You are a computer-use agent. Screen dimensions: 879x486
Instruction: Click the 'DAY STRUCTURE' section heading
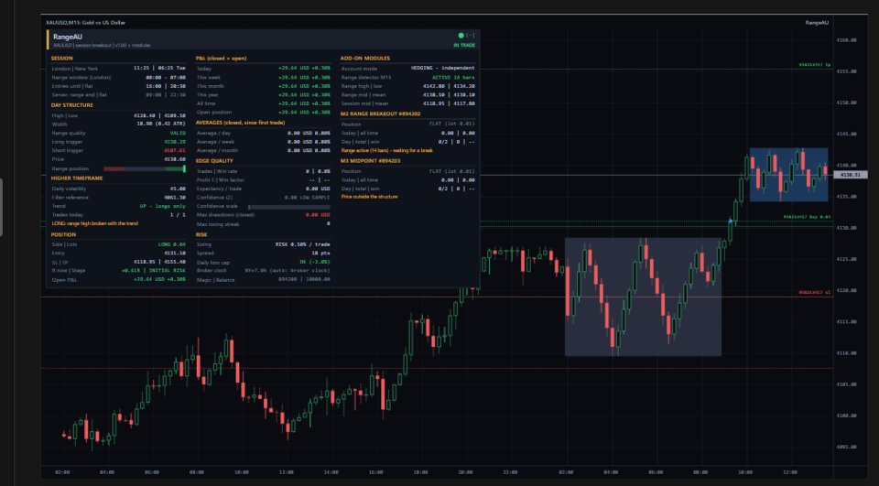[x=71, y=105]
